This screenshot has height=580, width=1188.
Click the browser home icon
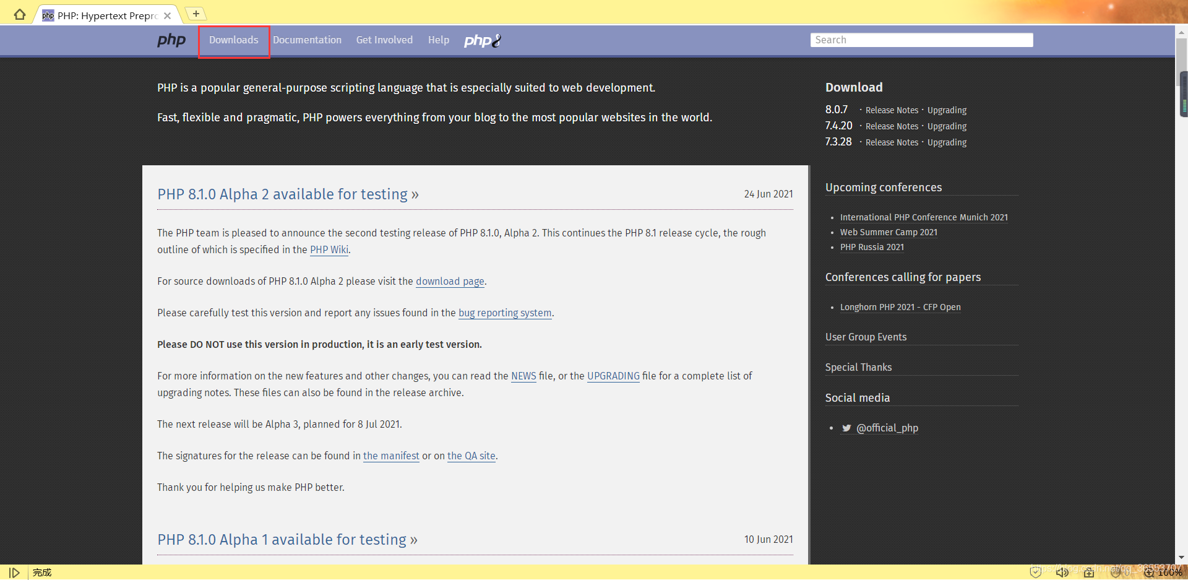point(20,15)
